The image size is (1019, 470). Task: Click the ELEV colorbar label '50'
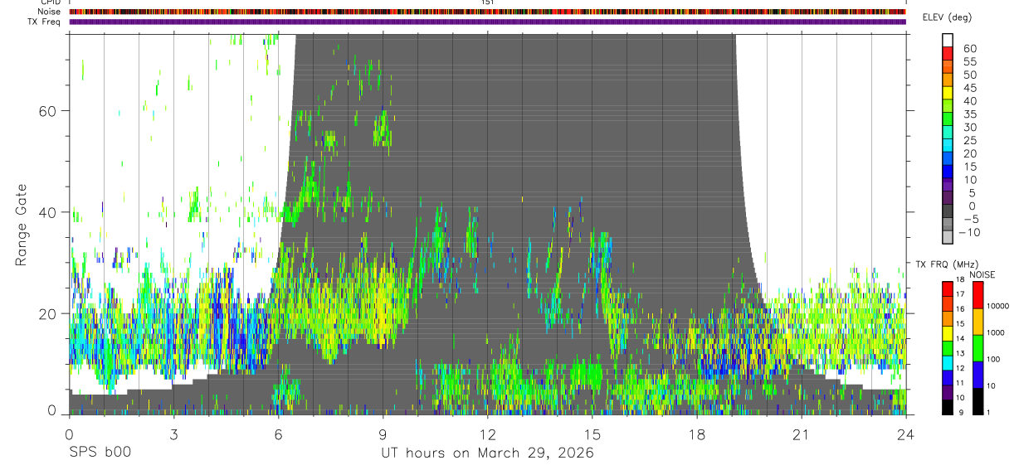pyautogui.click(x=969, y=75)
